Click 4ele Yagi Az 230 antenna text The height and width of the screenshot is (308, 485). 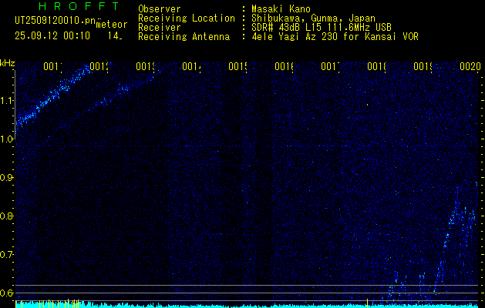pos(335,37)
